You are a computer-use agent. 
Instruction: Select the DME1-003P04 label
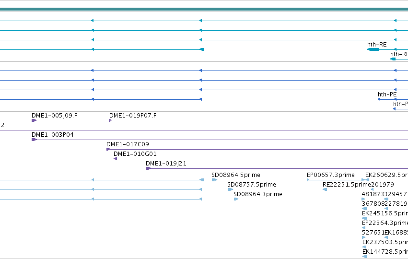point(53,135)
